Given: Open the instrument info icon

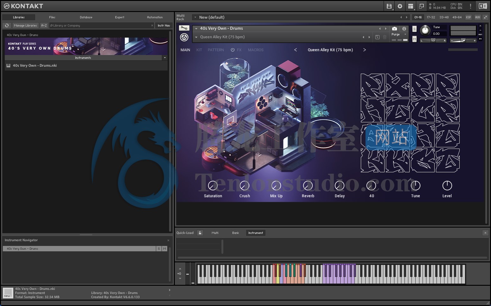Looking at the screenshot, I should (404, 29).
